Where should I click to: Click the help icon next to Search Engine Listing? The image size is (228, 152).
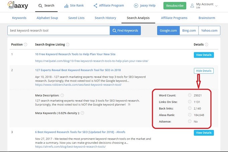click(x=68, y=45)
